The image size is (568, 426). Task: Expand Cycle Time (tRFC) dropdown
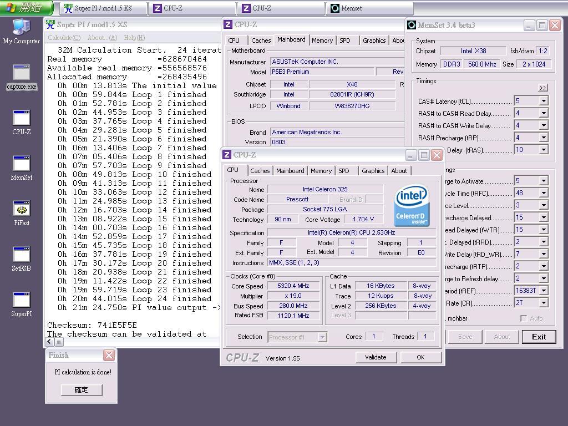[544, 193]
